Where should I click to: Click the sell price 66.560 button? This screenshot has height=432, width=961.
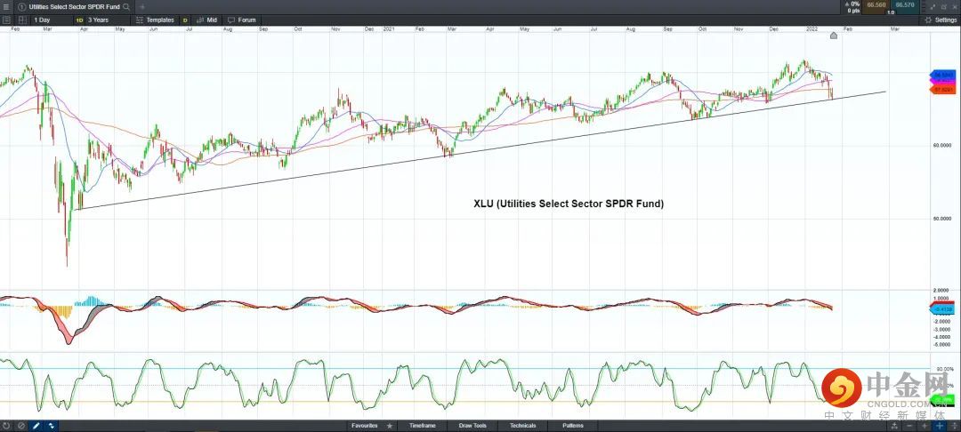tap(876, 5)
